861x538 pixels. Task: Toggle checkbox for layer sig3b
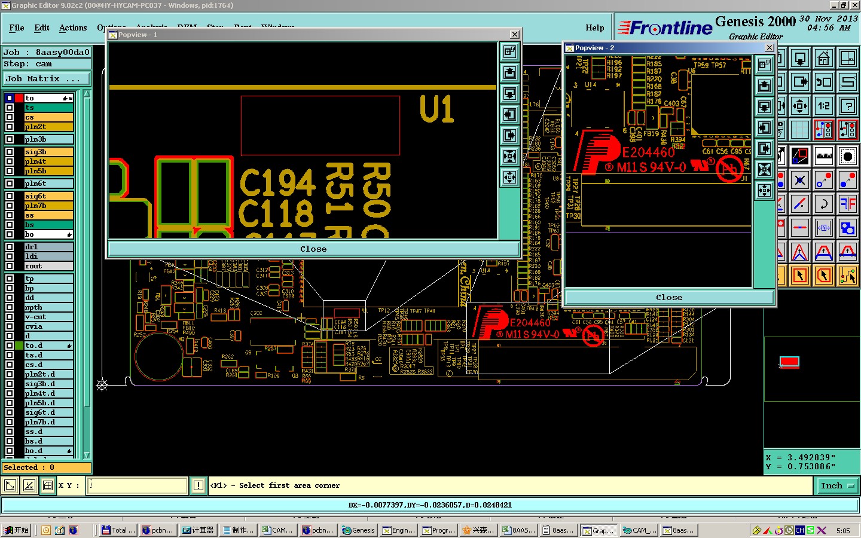pyautogui.click(x=10, y=152)
